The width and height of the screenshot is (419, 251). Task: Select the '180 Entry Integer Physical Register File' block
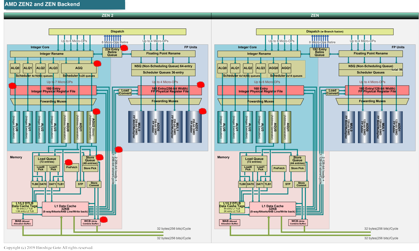[x=53, y=90]
